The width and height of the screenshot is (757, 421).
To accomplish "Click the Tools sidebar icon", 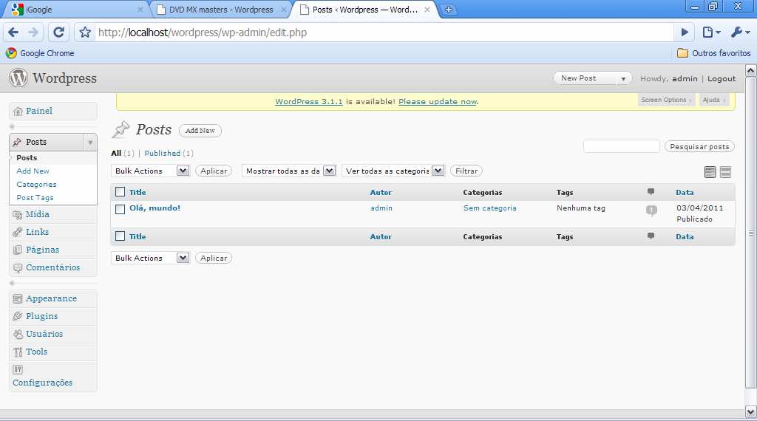I will pyautogui.click(x=18, y=352).
